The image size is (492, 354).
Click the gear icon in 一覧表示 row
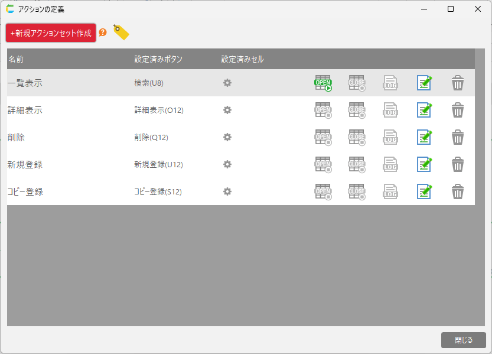227,83
